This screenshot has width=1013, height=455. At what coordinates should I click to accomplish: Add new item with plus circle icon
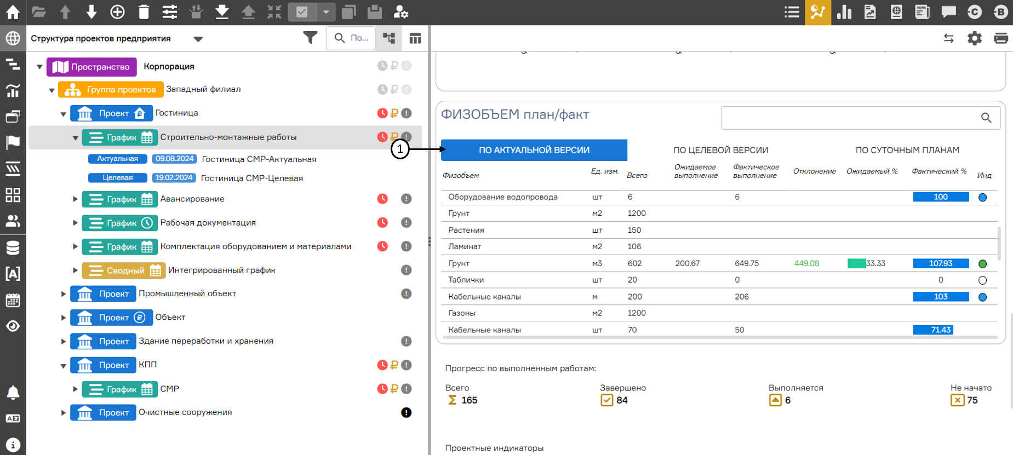point(117,11)
